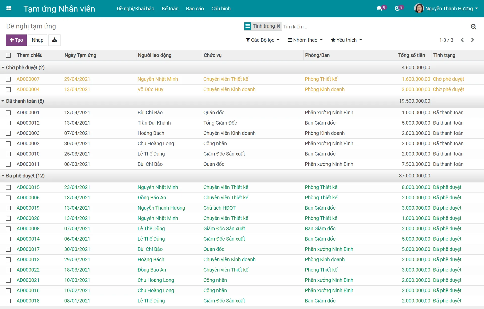Image resolution: width=484 pixels, height=309 pixels.
Task: Select checkbox for row AD000007
Action: click(x=8, y=79)
